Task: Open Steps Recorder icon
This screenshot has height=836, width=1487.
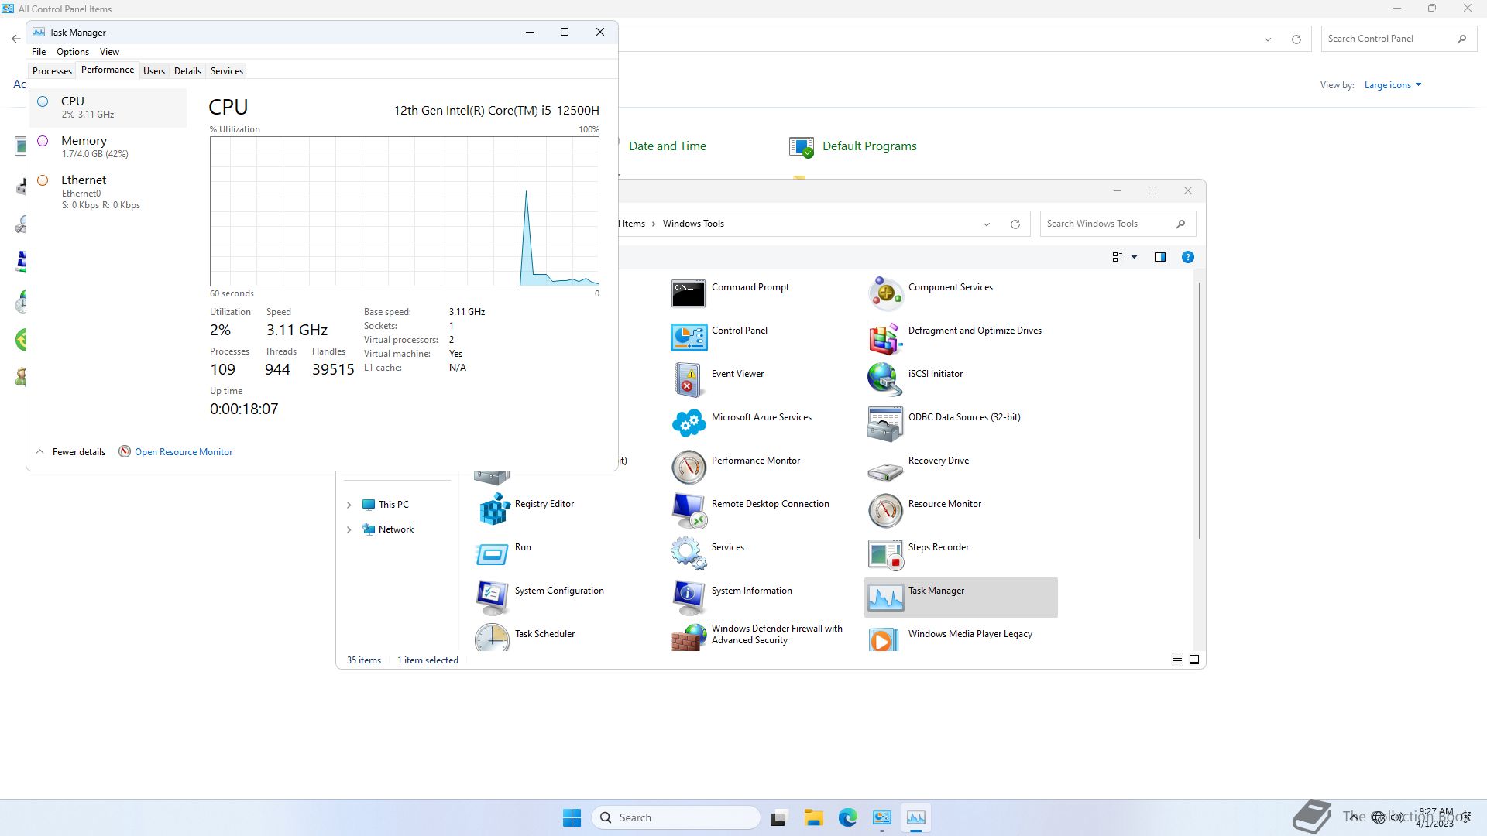Action: (x=884, y=553)
